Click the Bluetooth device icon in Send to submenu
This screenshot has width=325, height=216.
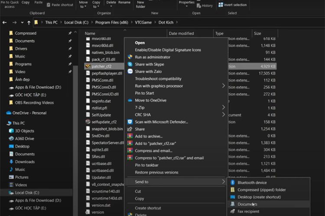point(233,182)
